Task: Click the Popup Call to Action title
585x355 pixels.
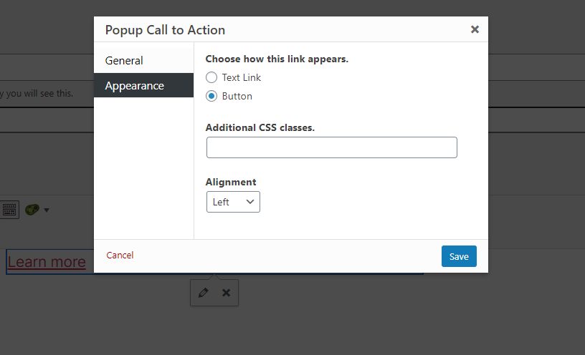Action: point(165,30)
